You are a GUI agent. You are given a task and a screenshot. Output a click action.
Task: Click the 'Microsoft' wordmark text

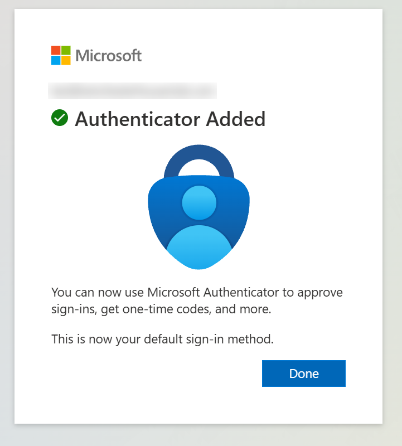(108, 55)
